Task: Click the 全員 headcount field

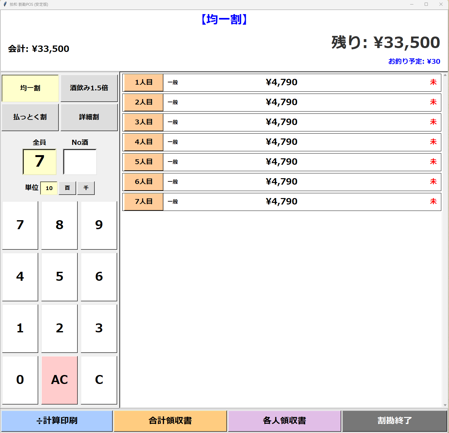Action: pyautogui.click(x=39, y=162)
